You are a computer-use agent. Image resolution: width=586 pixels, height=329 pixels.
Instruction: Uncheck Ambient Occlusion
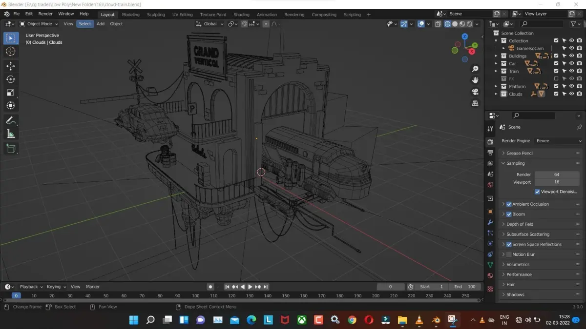tap(509, 204)
